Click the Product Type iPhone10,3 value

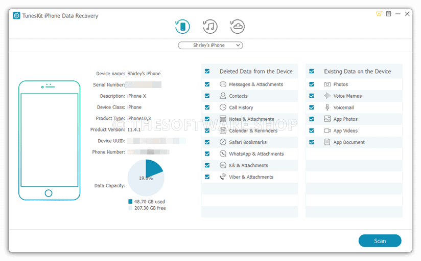[x=139, y=118]
